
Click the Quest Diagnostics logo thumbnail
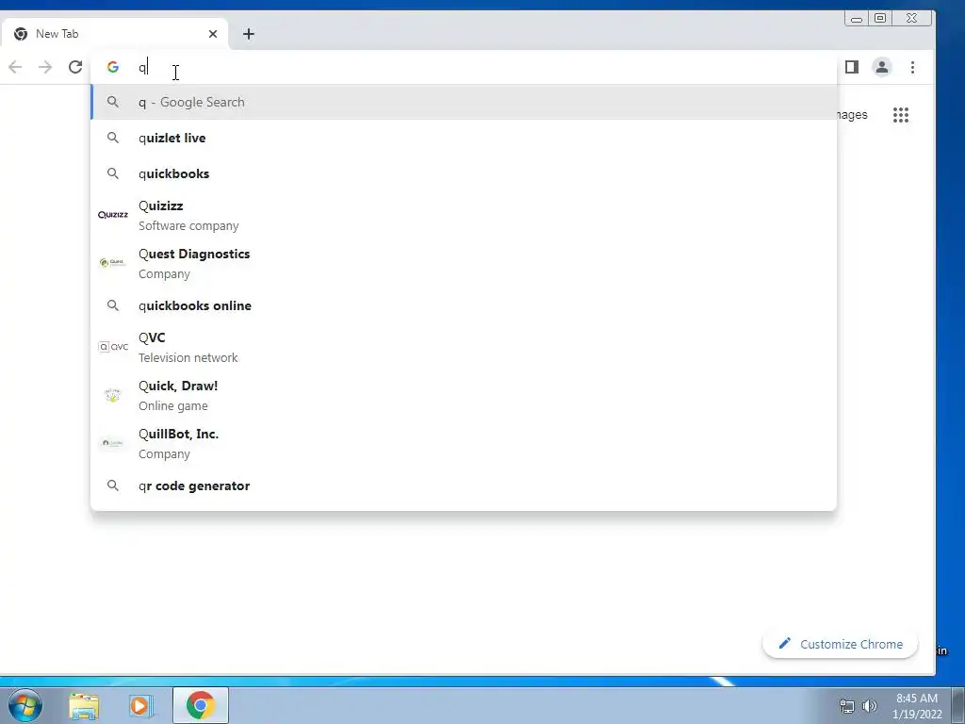(113, 263)
